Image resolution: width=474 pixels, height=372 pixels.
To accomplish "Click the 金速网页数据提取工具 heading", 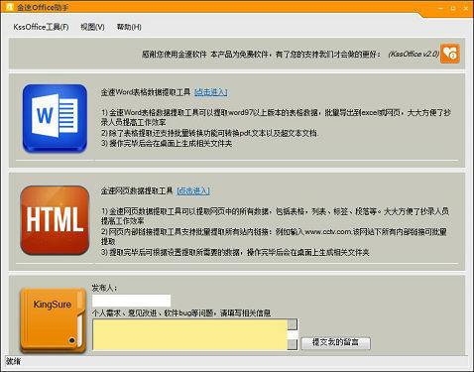I will point(137,190).
